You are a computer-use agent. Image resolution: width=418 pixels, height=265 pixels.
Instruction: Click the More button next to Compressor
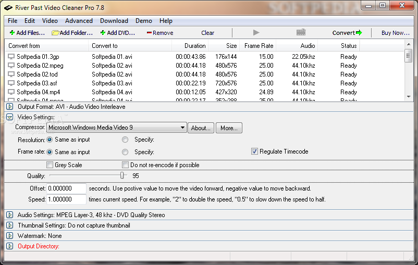(229, 128)
